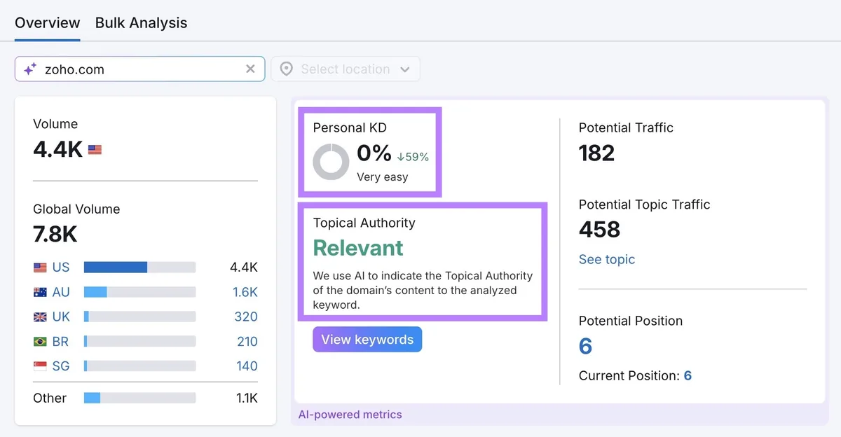Image resolution: width=841 pixels, height=437 pixels.
Task: Click the Personal KD 0% value
Action: point(374,152)
